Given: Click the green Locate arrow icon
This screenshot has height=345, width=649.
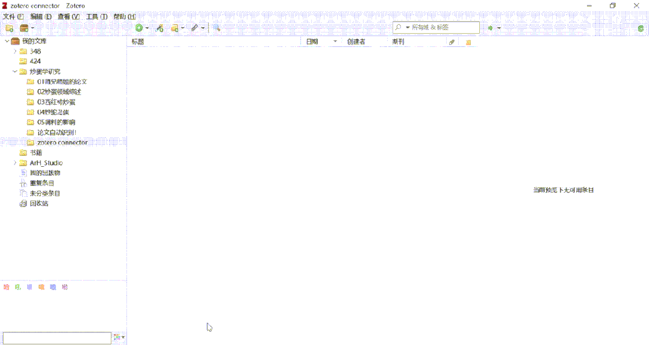Looking at the screenshot, I should 491,28.
